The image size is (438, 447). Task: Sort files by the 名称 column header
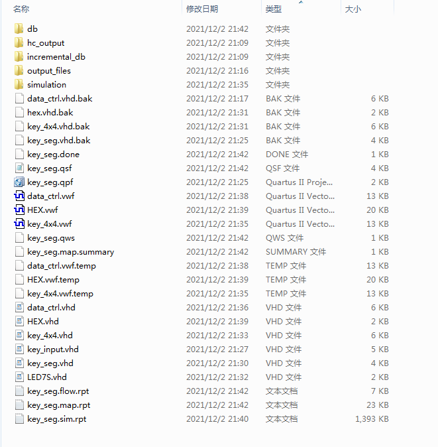(21, 9)
